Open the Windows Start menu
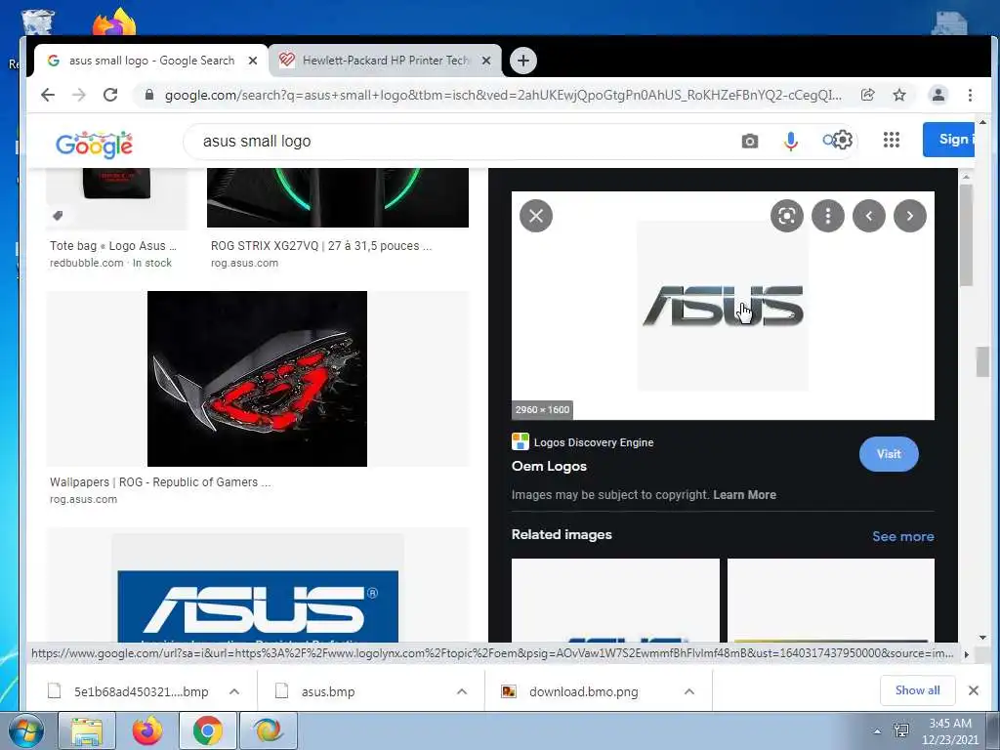The height and width of the screenshot is (750, 1000). tap(26, 730)
